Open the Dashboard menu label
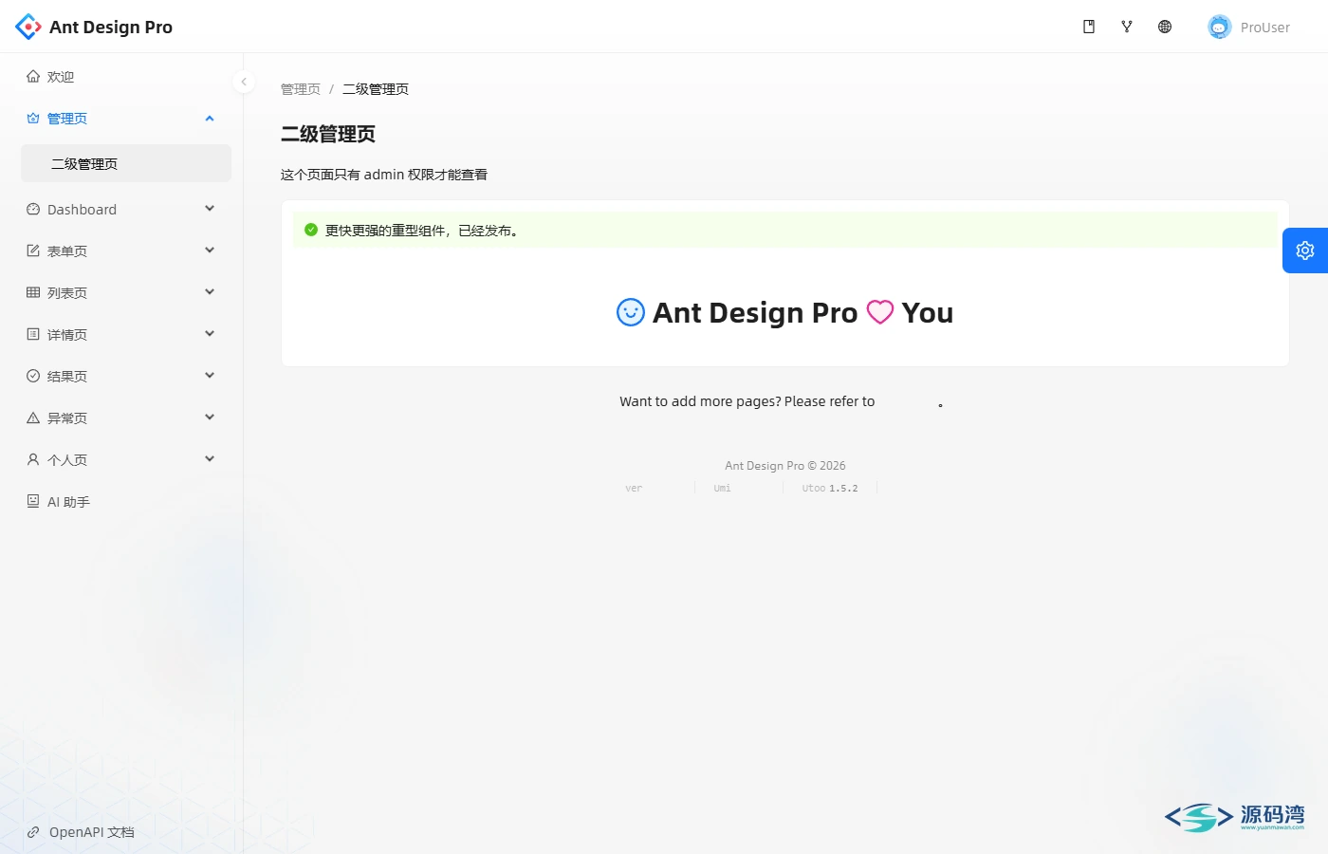 82,210
